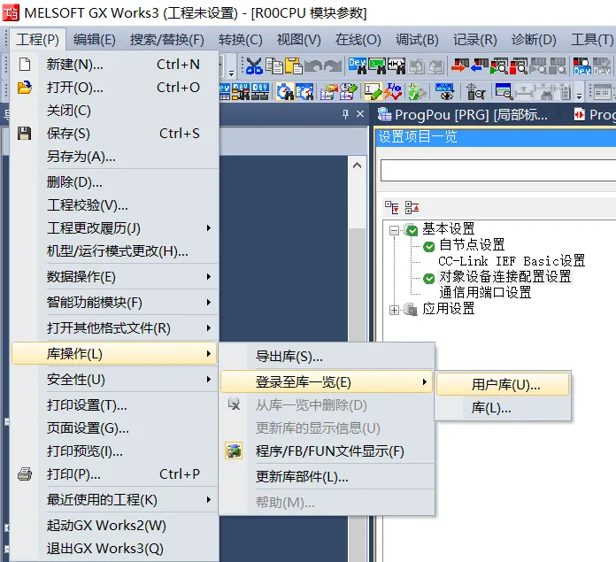Select CC-Link IEF Basic设置 tree item
The width and height of the screenshot is (616, 562).
pyautogui.click(x=512, y=261)
